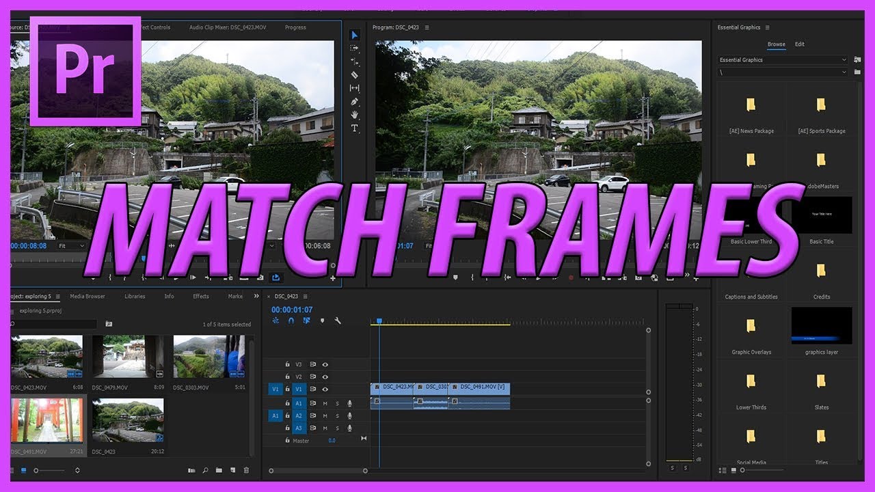Select the Selection tool in the toolbar

click(355, 36)
